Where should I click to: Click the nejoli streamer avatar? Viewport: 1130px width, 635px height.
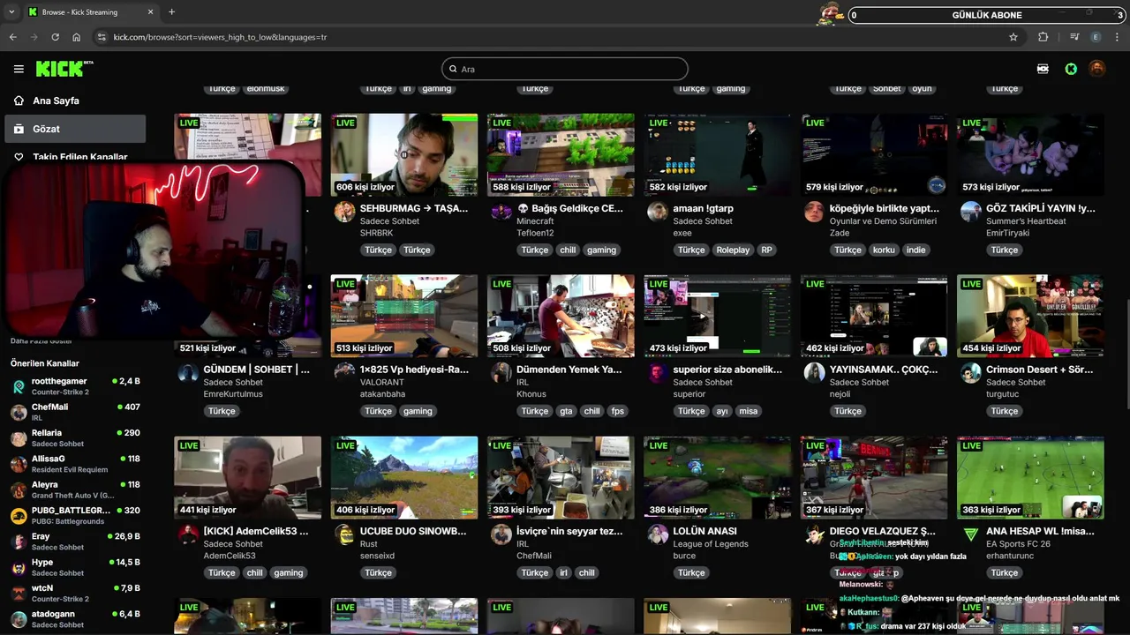[814, 373]
